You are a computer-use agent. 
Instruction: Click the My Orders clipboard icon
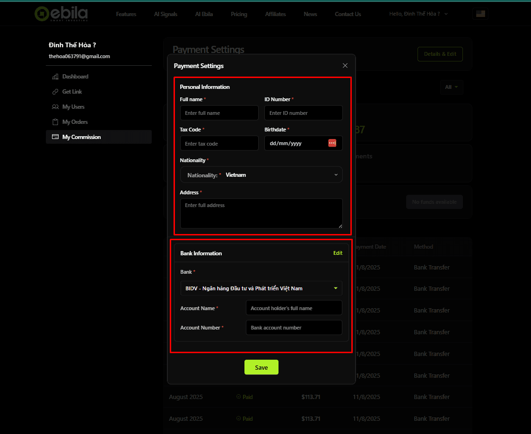(x=55, y=122)
